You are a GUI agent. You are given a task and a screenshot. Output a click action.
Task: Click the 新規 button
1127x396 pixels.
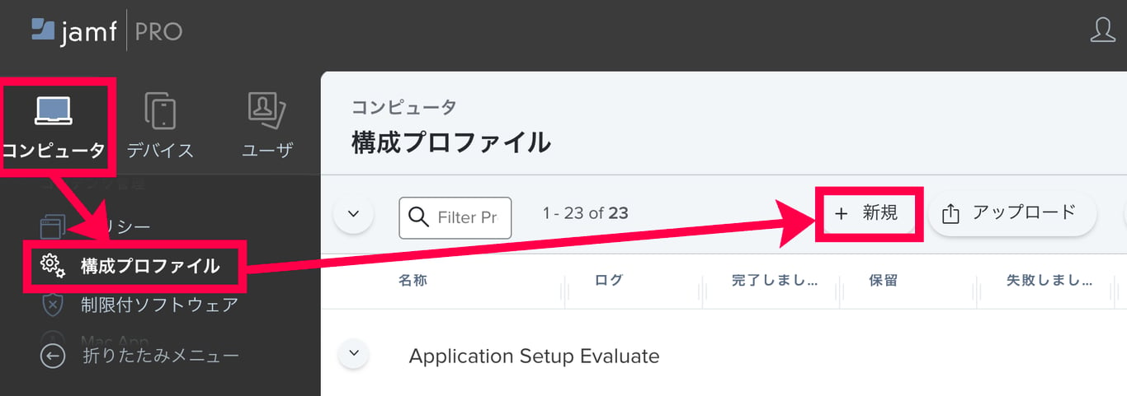868,213
